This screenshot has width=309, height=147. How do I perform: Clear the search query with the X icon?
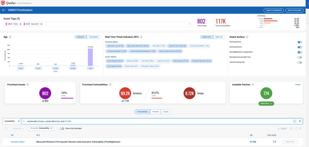coord(24,121)
